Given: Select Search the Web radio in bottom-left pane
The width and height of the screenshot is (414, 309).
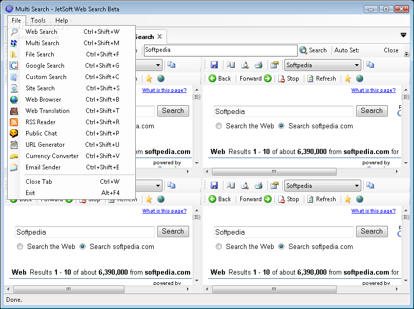Looking at the screenshot, I should [20, 246].
